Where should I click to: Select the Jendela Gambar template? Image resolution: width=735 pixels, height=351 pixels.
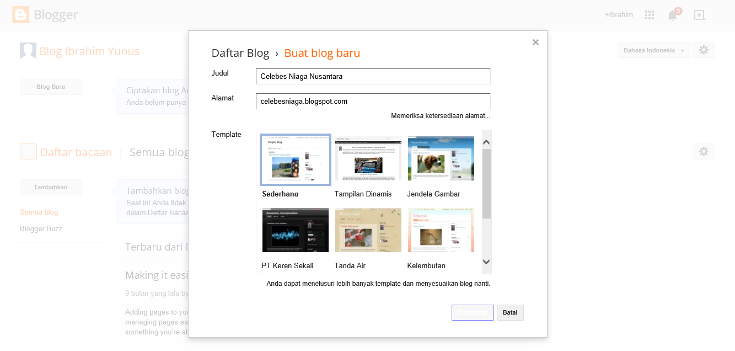(441, 158)
